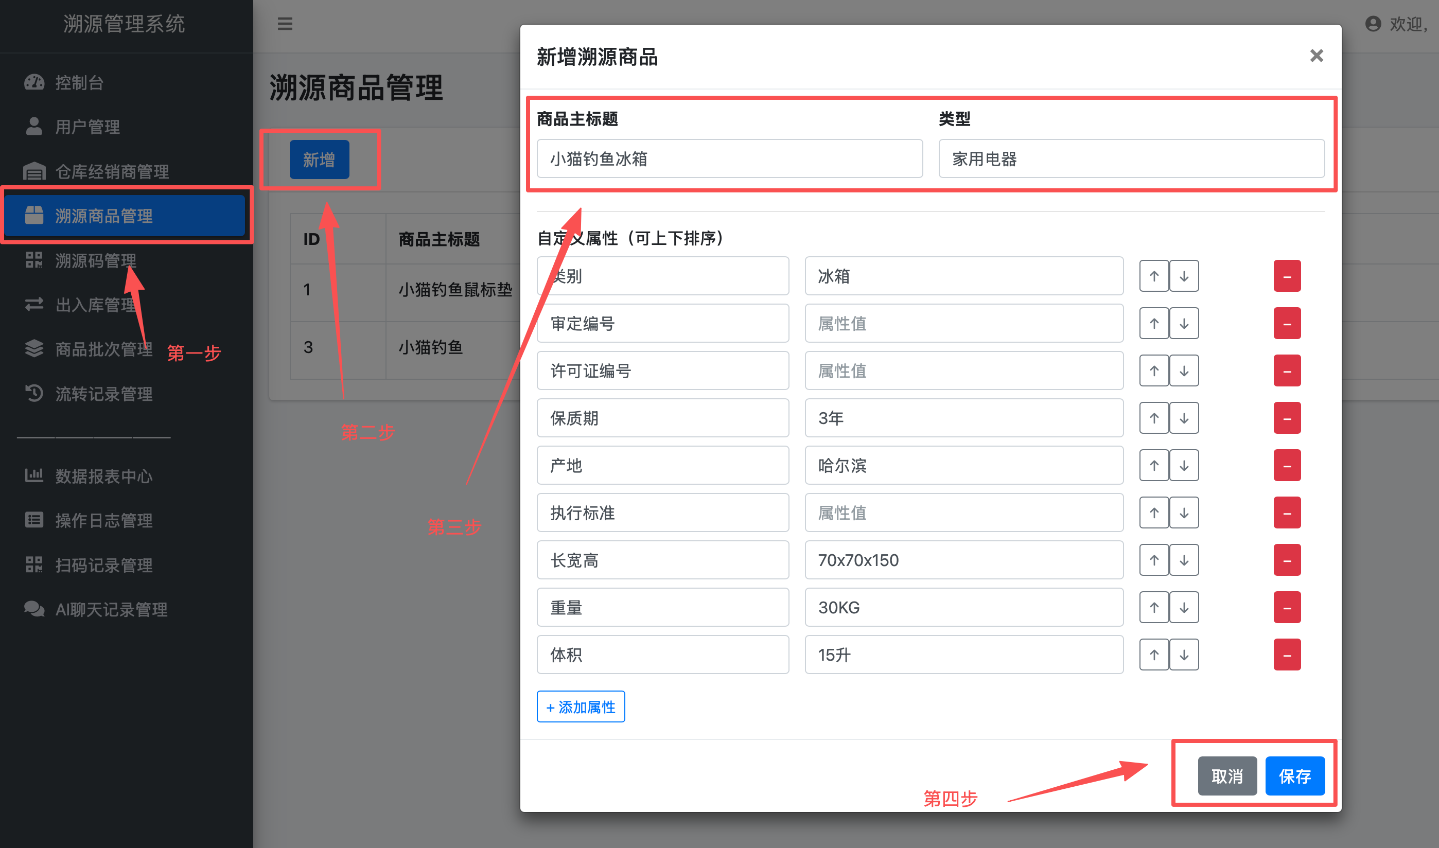Click the hamburger menu icon in the header
Viewport: 1439px width, 848px height.
tap(285, 24)
